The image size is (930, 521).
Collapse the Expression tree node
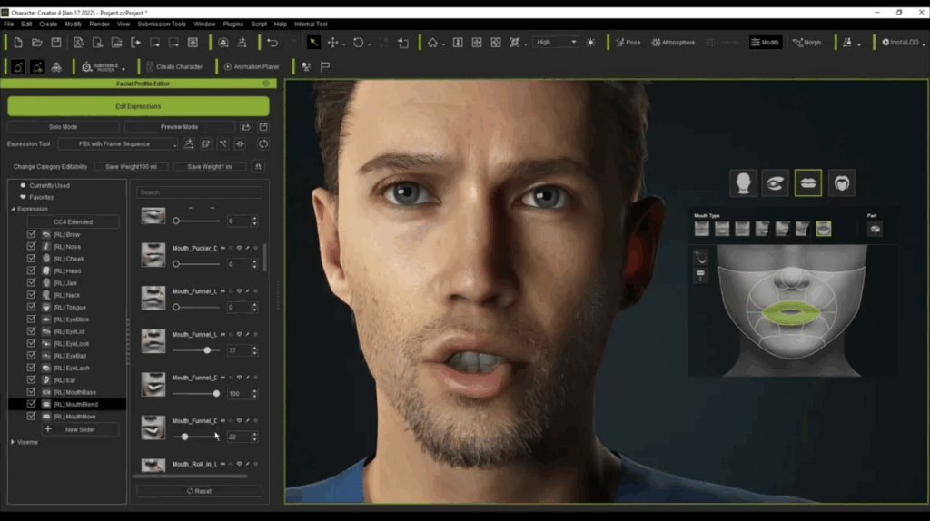tap(13, 210)
